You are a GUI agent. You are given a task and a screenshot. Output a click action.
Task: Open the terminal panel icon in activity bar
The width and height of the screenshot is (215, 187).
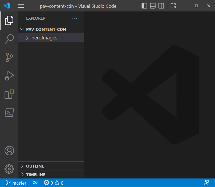pyautogui.click(x=9, y=113)
